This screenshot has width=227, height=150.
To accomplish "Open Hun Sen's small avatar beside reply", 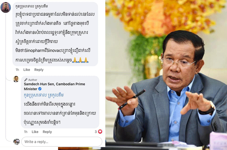I will (16, 79).
